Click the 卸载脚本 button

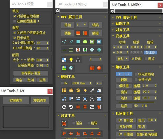point(40,100)
